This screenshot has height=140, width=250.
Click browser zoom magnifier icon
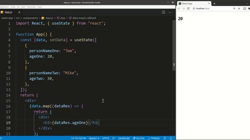tap(234, 9)
